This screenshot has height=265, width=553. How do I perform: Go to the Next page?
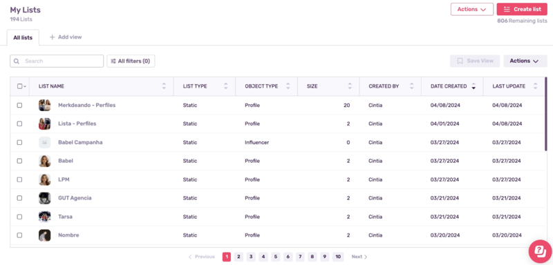[359, 257]
